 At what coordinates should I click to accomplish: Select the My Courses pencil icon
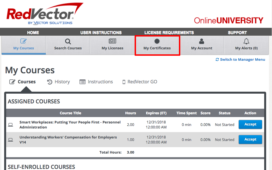[23, 41]
